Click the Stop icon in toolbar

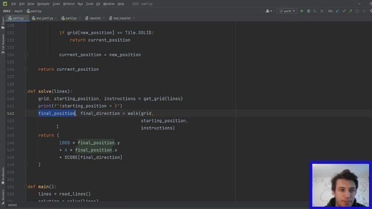[321, 11]
